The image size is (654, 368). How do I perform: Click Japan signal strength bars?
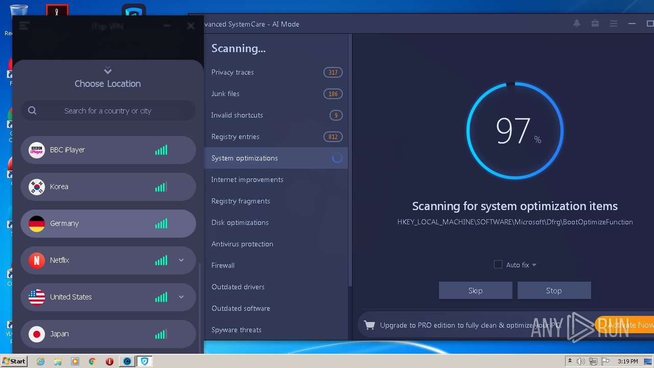pyautogui.click(x=161, y=334)
